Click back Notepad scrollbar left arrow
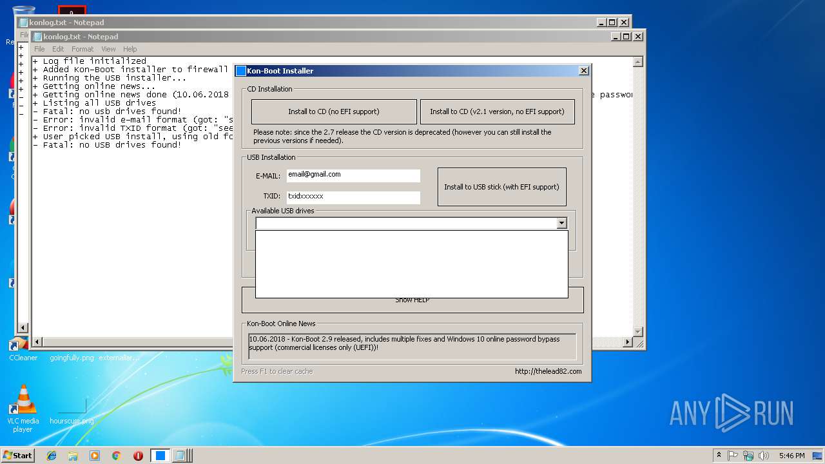This screenshot has height=464, width=825. coord(23,328)
